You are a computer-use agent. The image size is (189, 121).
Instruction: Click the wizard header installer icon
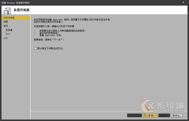(x=7, y=11)
